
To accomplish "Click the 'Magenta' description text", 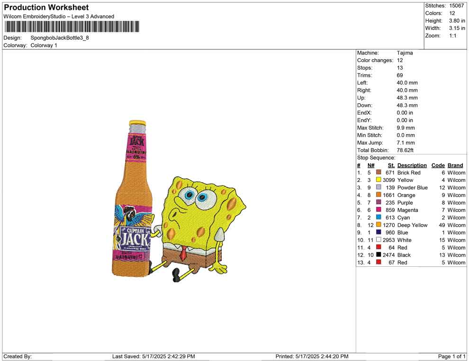I will [x=408, y=210].
